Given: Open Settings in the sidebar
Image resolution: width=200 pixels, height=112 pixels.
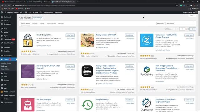Looking at the screenshot, I should coord(6,80).
